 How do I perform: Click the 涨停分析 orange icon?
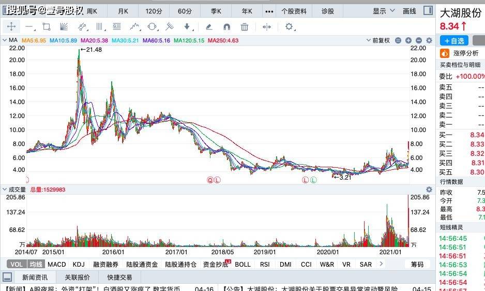pos(445,53)
